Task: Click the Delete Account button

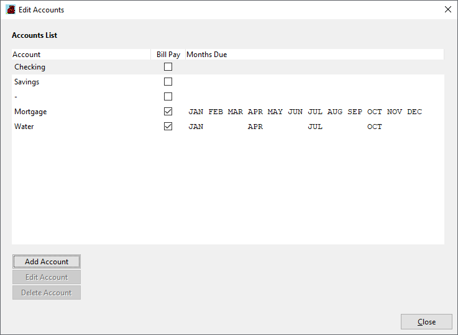Action: [x=47, y=292]
